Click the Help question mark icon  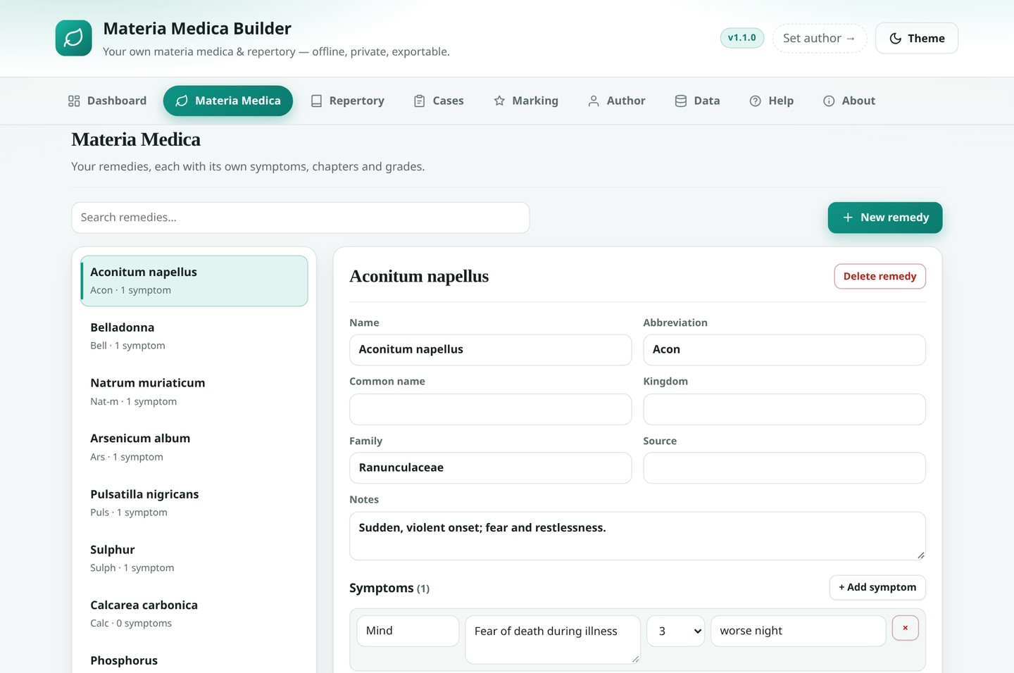pyautogui.click(x=756, y=101)
